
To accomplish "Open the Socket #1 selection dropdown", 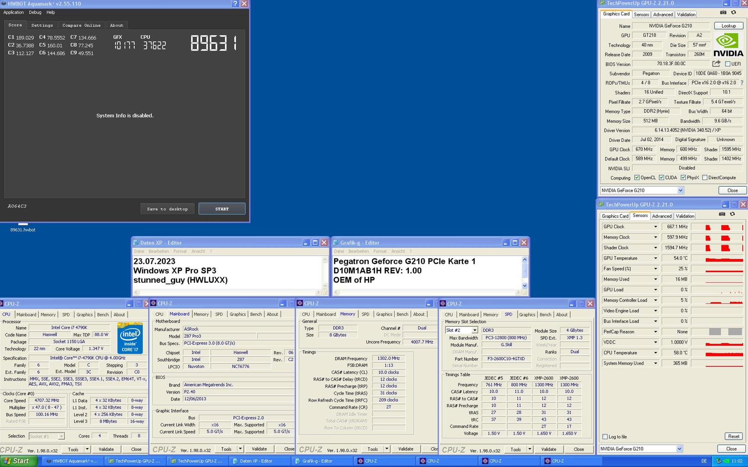I will coord(61,436).
